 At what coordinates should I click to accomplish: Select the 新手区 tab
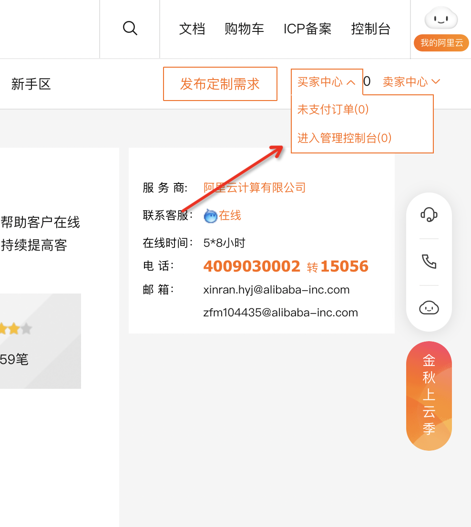pos(31,84)
